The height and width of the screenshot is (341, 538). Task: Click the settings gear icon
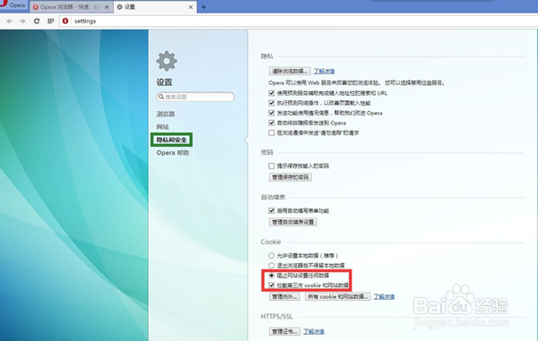[167, 61]
